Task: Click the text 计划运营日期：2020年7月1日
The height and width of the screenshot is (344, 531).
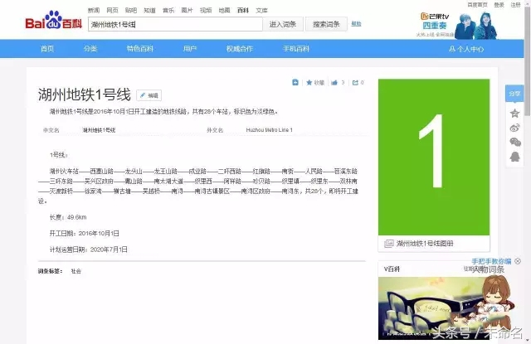Action: [x=89, y=250]
